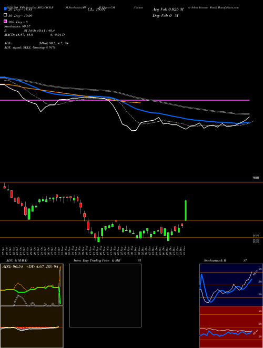263x348 pixels.
Task: Click the 50 Day = 19.09 legend label
Action: click(x=21, y=15)
